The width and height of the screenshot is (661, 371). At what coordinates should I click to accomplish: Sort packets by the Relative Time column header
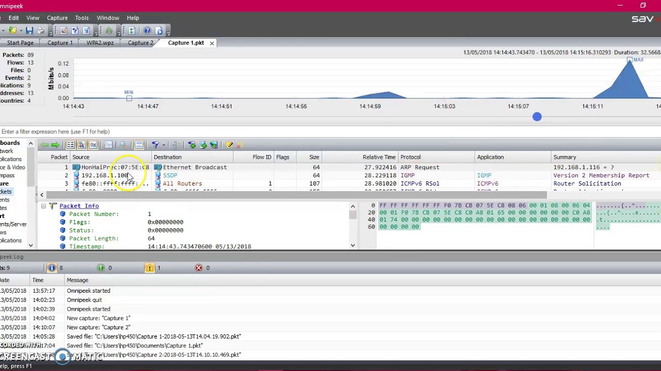(360, 157)
